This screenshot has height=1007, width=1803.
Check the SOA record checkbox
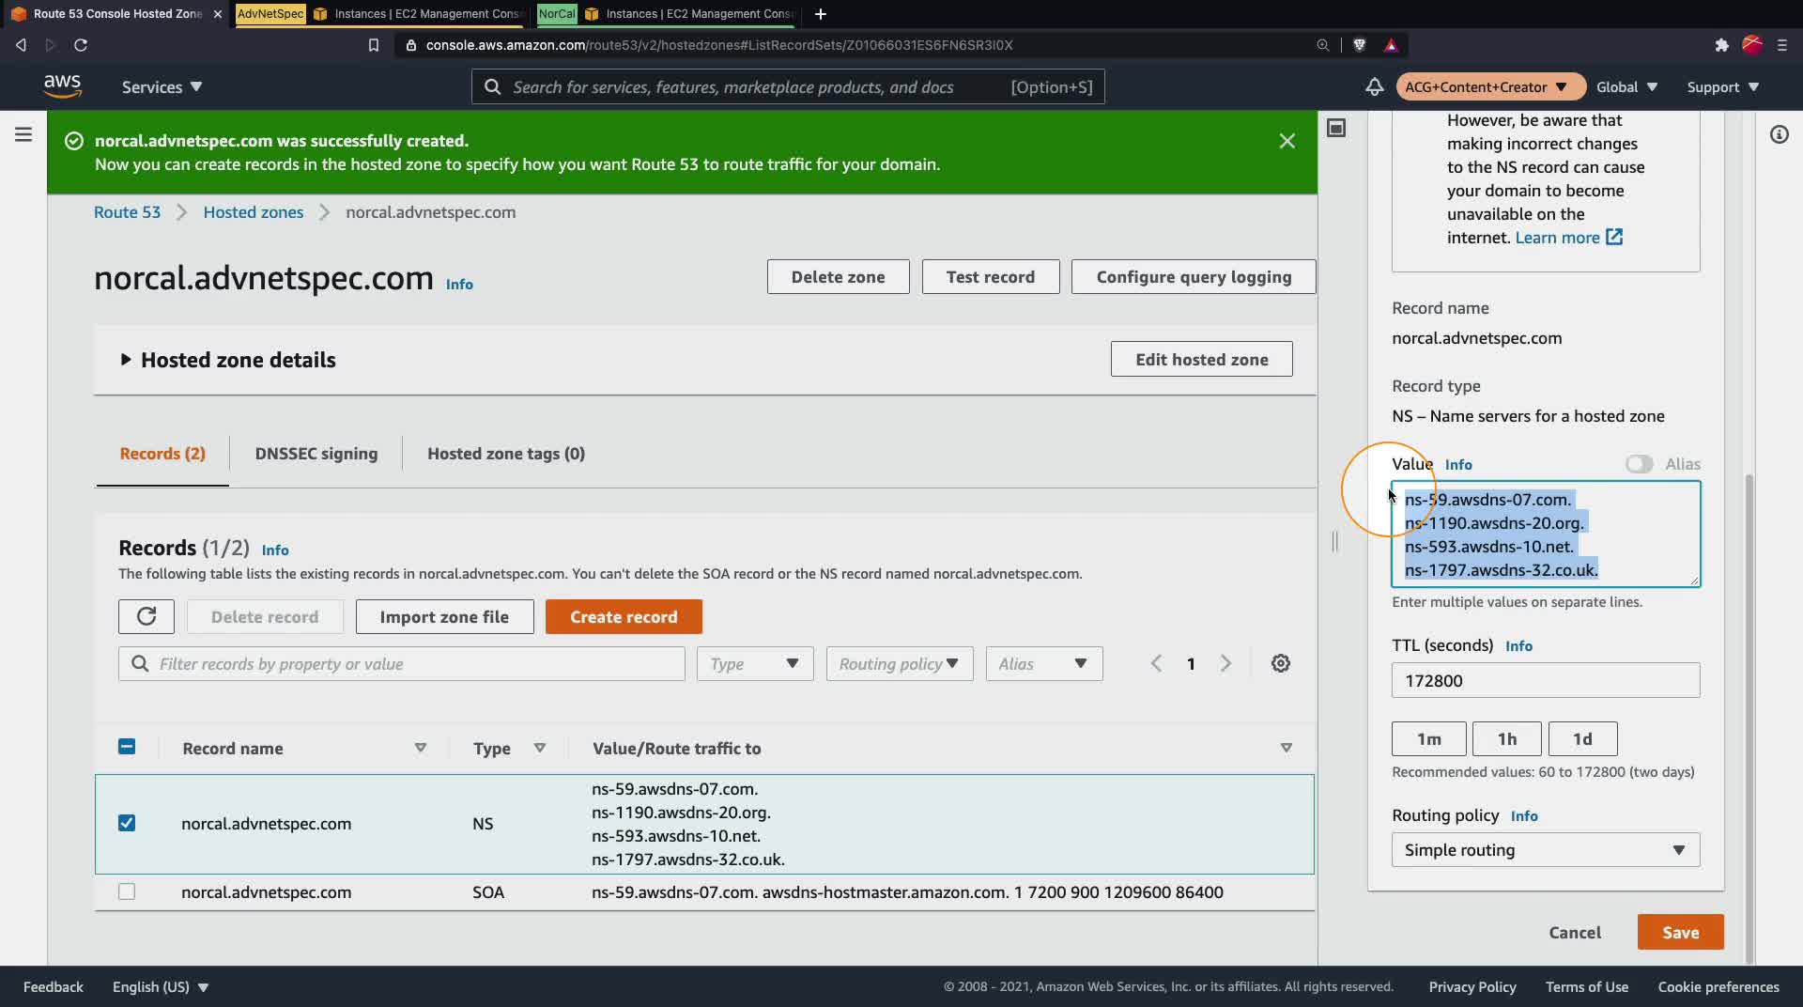pyautogui.click(x=127, y=891)
